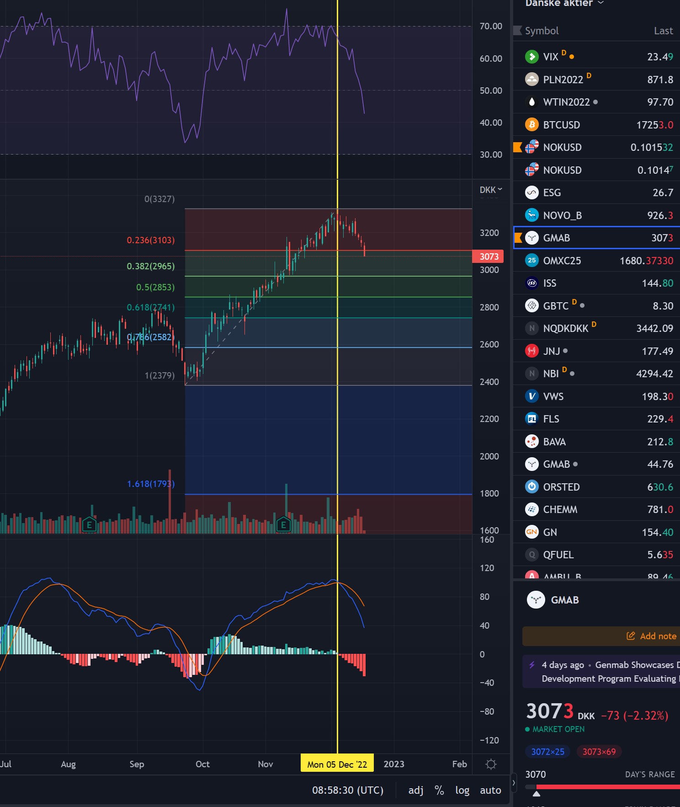680x807 pixels.
Task: Click the JNJ red logo
Action: point(531,351)
